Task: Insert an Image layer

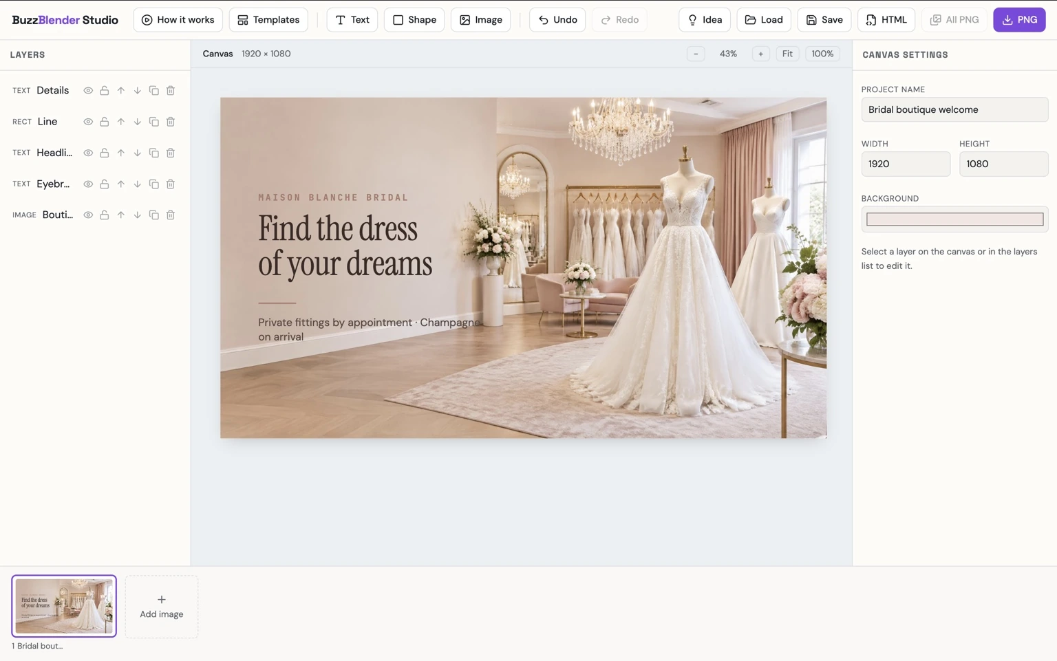Action: coord(480,20)
